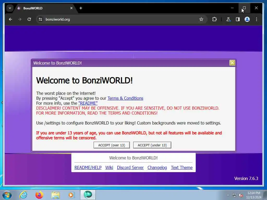Close the Welcome to BonziWORLD dialog

click(232, 63)
